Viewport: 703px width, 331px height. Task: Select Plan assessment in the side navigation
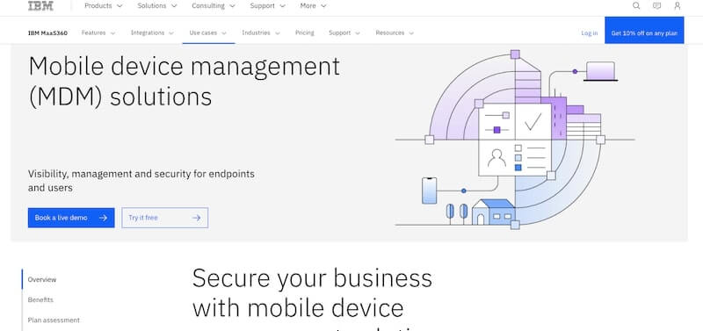click(x=54, y=320)
